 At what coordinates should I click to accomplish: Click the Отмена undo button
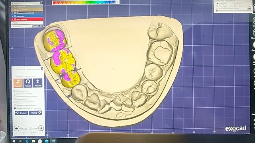22,113
